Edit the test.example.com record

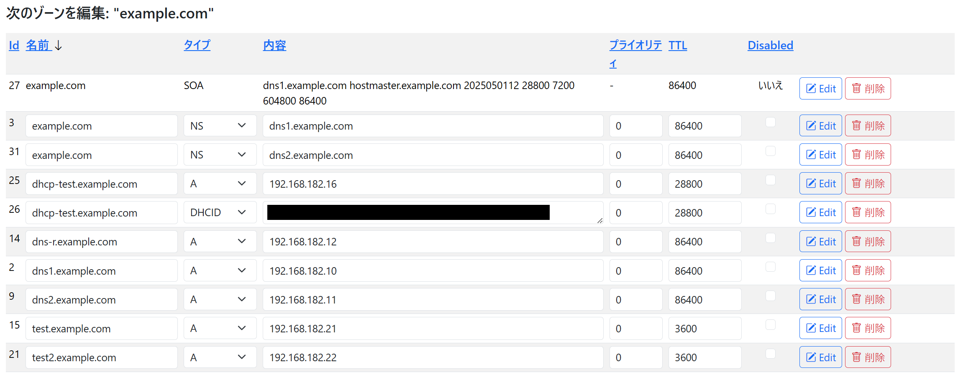coord(820,328)
